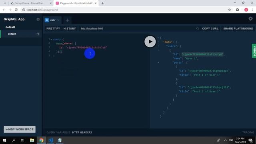256x144 pixels.
Task: Click the "User 1" name value
Action: coord(191,58)
